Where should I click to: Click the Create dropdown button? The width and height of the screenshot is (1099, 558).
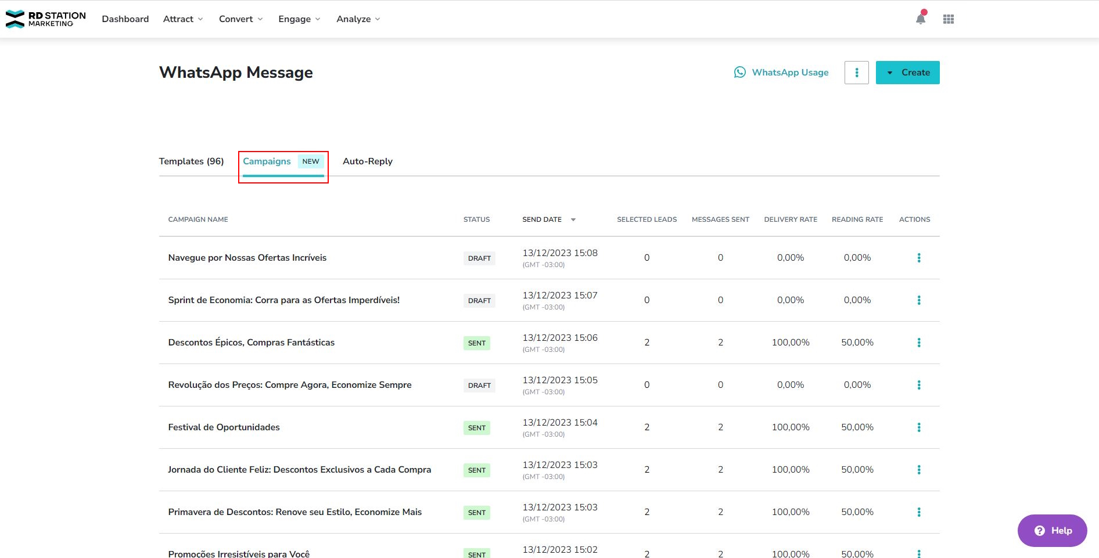point(907,73)
